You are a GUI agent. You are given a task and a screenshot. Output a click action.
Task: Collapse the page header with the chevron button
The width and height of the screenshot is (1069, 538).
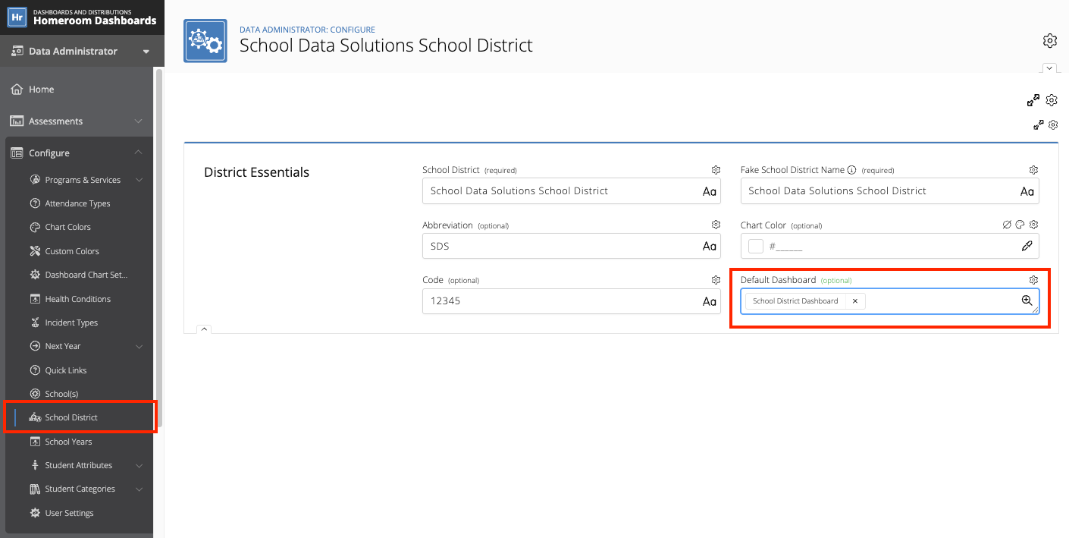(x=1049, y=68)
